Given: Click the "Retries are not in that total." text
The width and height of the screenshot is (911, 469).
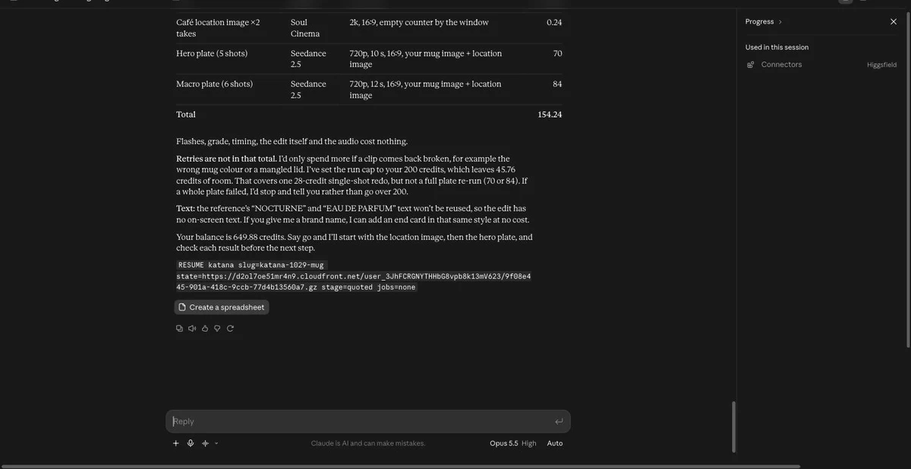Looking at the screenshot, I should (226, 159).
